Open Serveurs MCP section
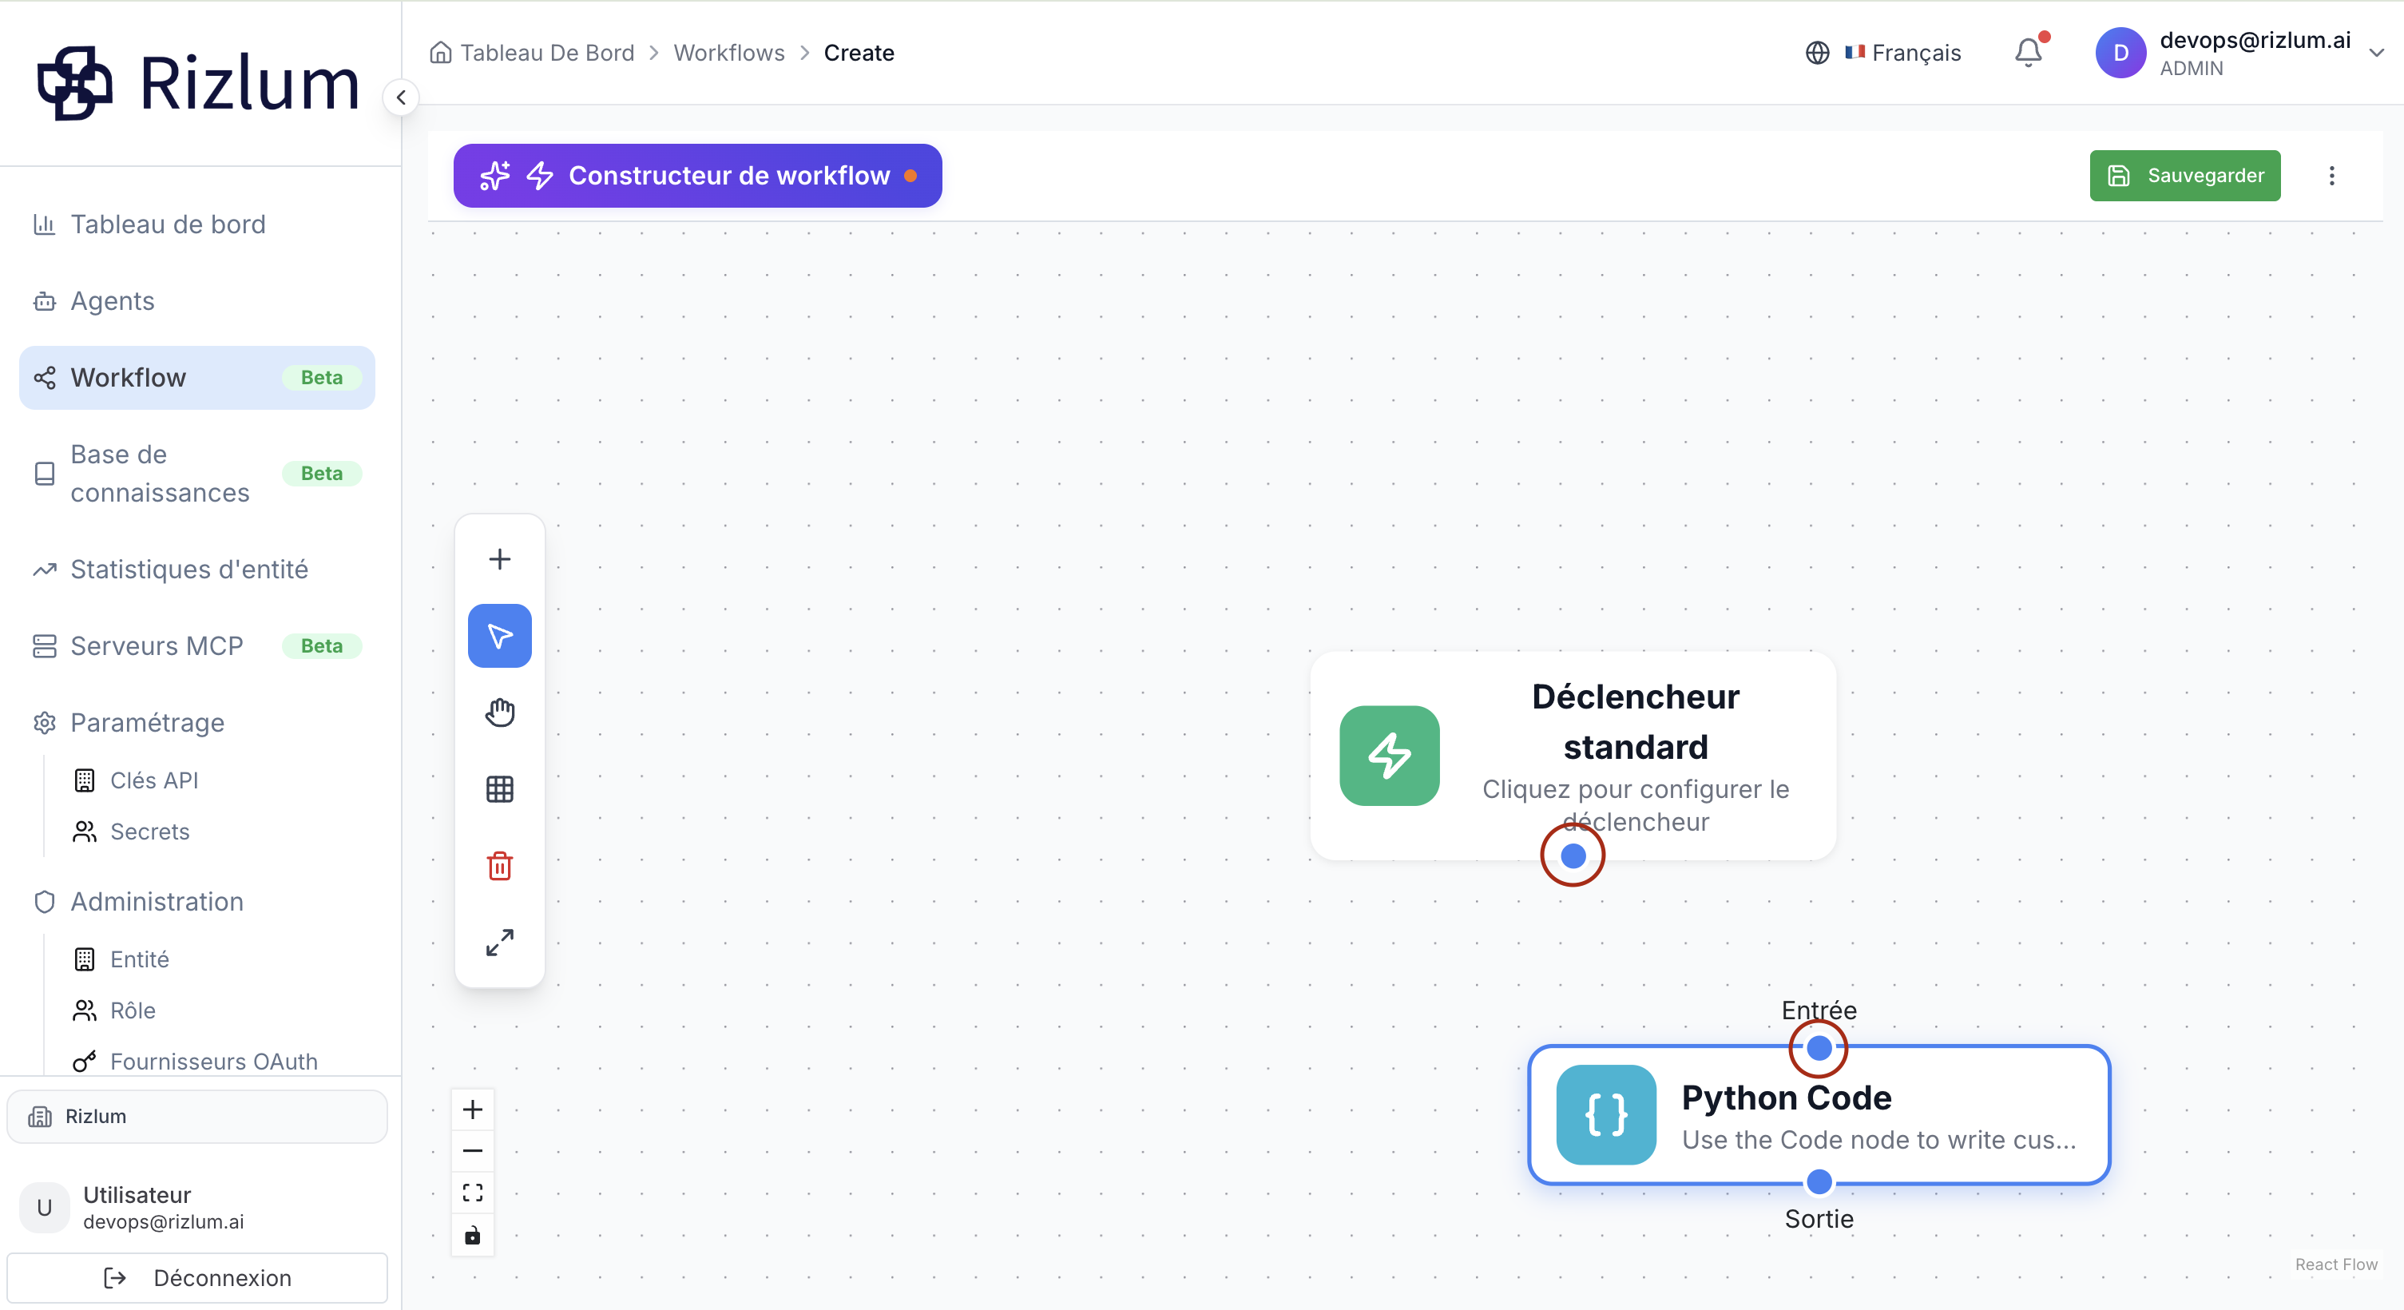The image size is (2404, 1310). [x=197, y=645]
